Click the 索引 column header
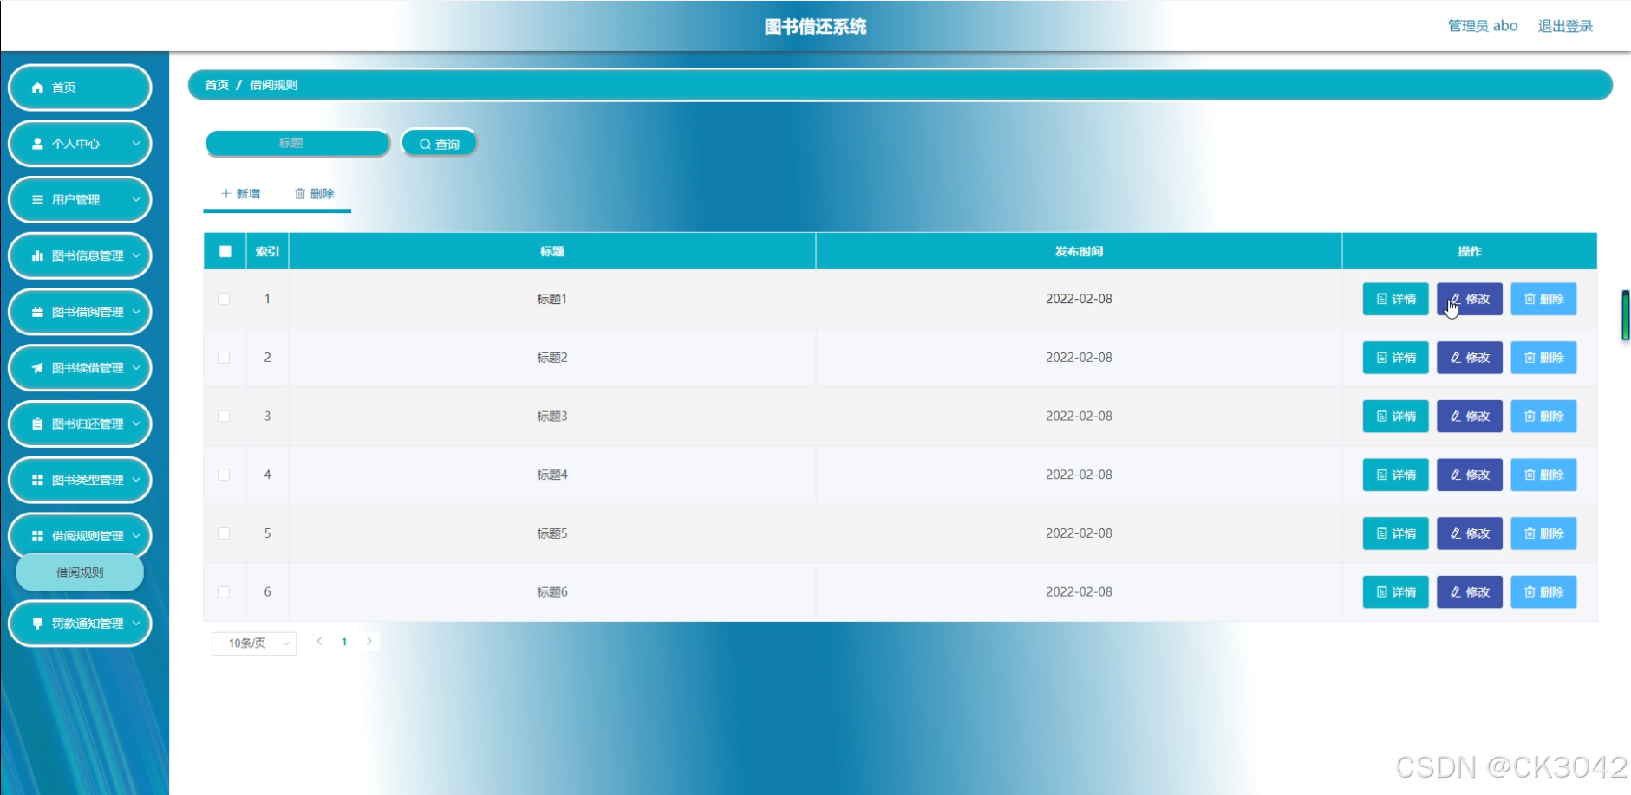Image resolution: width=1631 pixels, height=795 pixels. pyautogui.click(x=267, y=252)
